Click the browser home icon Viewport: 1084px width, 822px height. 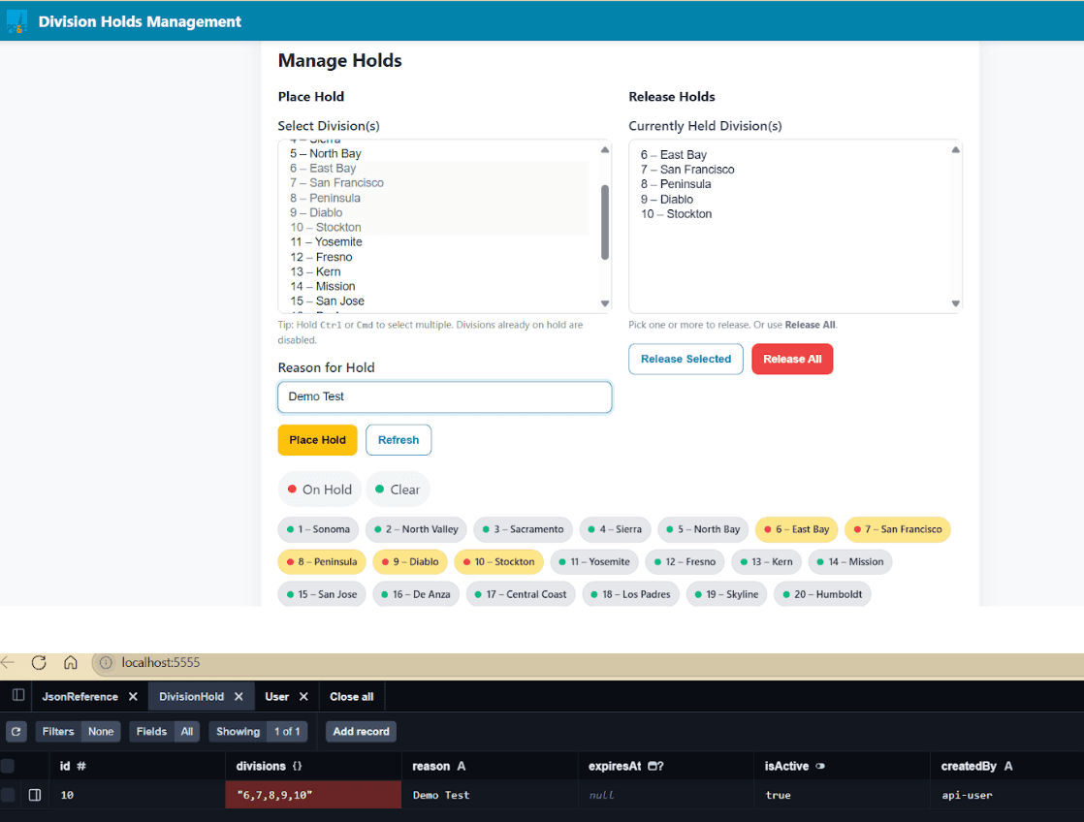tap(71, 663)
